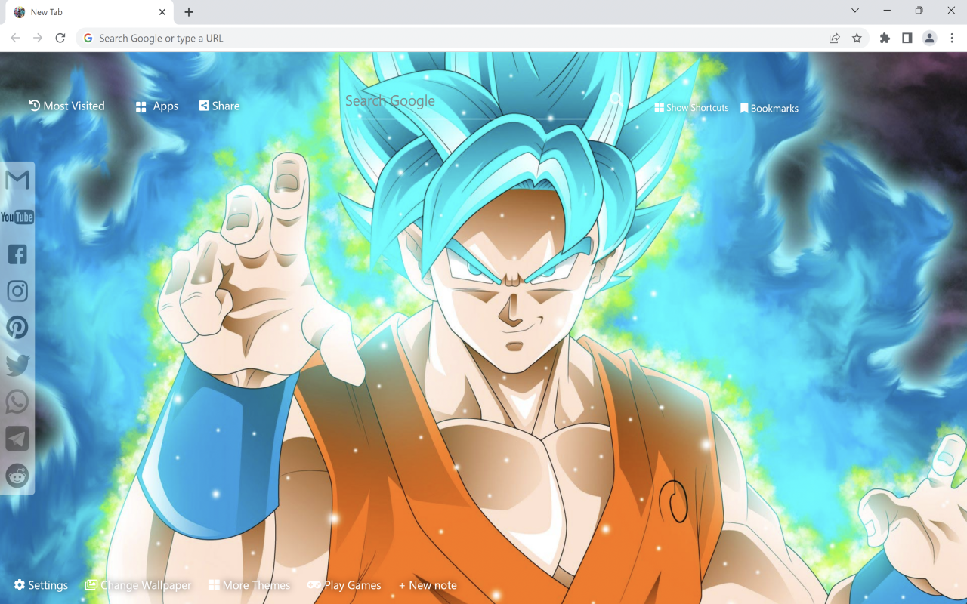The width and height of the screenshot is (967, 604).
Task: Close the Chrome window
Action: tap(951, 11)
